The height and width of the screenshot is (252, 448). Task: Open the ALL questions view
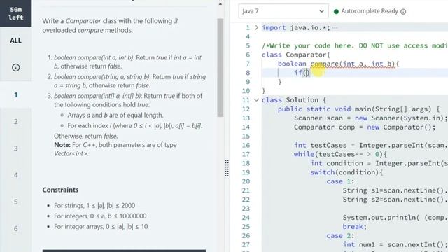(15, 41)
